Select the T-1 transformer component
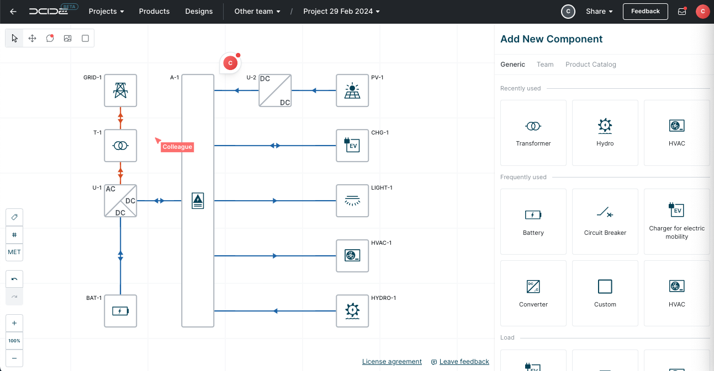This screenshot has height=371, width=714. (120, 146)
